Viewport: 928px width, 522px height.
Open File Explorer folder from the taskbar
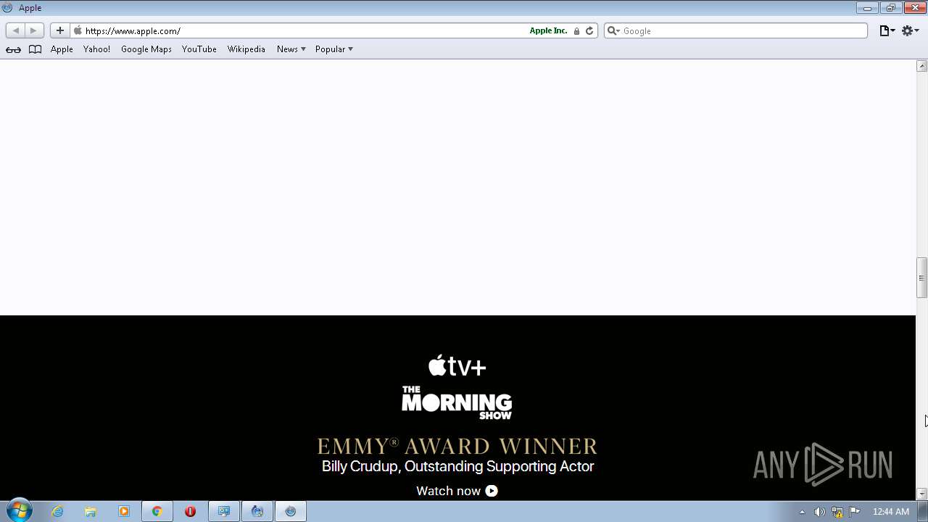(x=91, y=511)
